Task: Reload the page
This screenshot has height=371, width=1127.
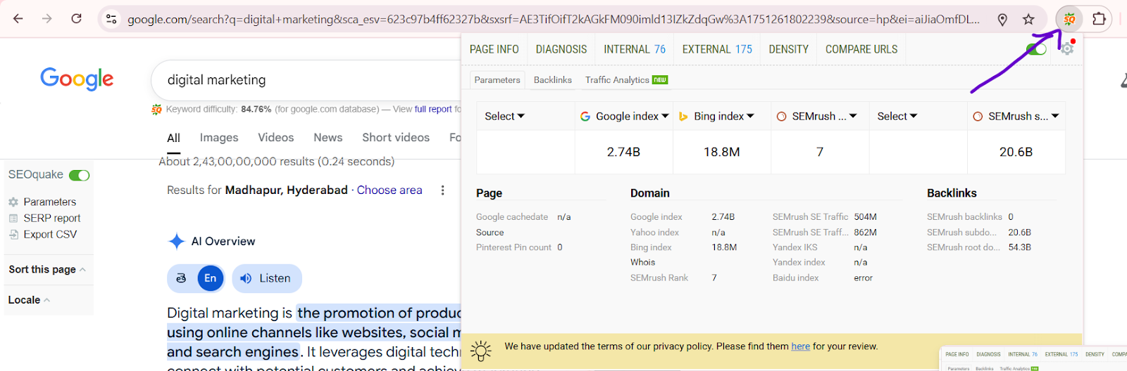Action: pos(76,19)
